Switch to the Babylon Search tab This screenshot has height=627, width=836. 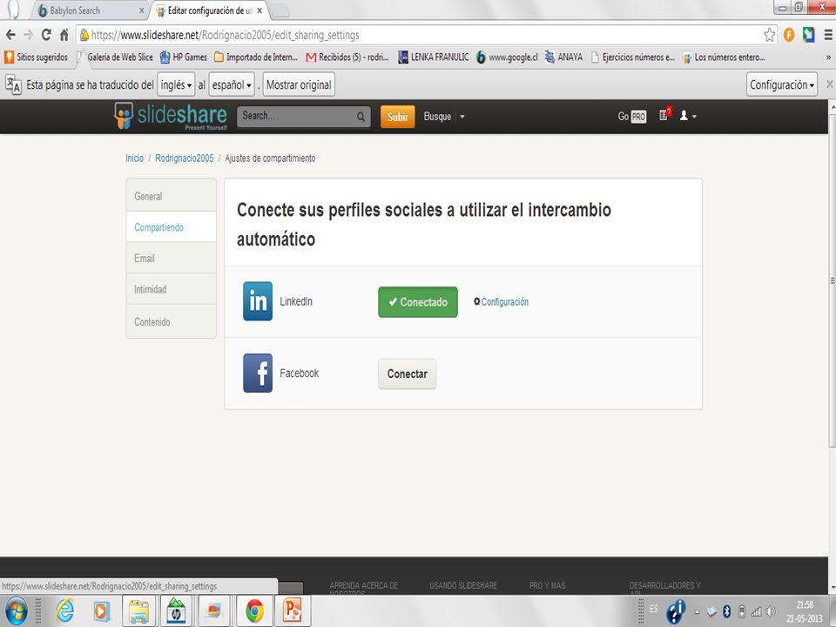coord(88,10)
